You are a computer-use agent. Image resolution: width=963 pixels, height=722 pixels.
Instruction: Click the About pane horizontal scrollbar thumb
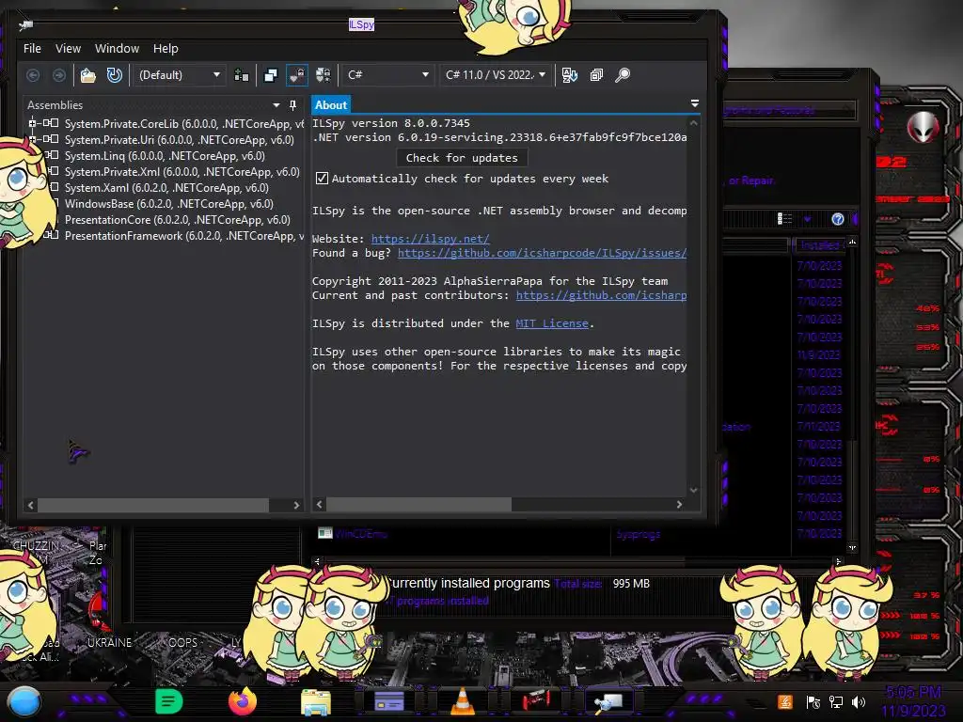418,505
